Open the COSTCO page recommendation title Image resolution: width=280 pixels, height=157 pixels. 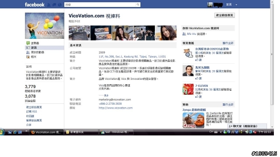[x=212, y=49]
